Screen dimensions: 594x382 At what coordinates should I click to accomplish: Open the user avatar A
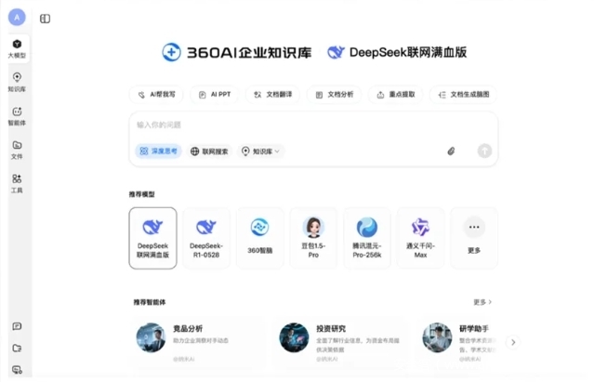[x=17, y=18]
